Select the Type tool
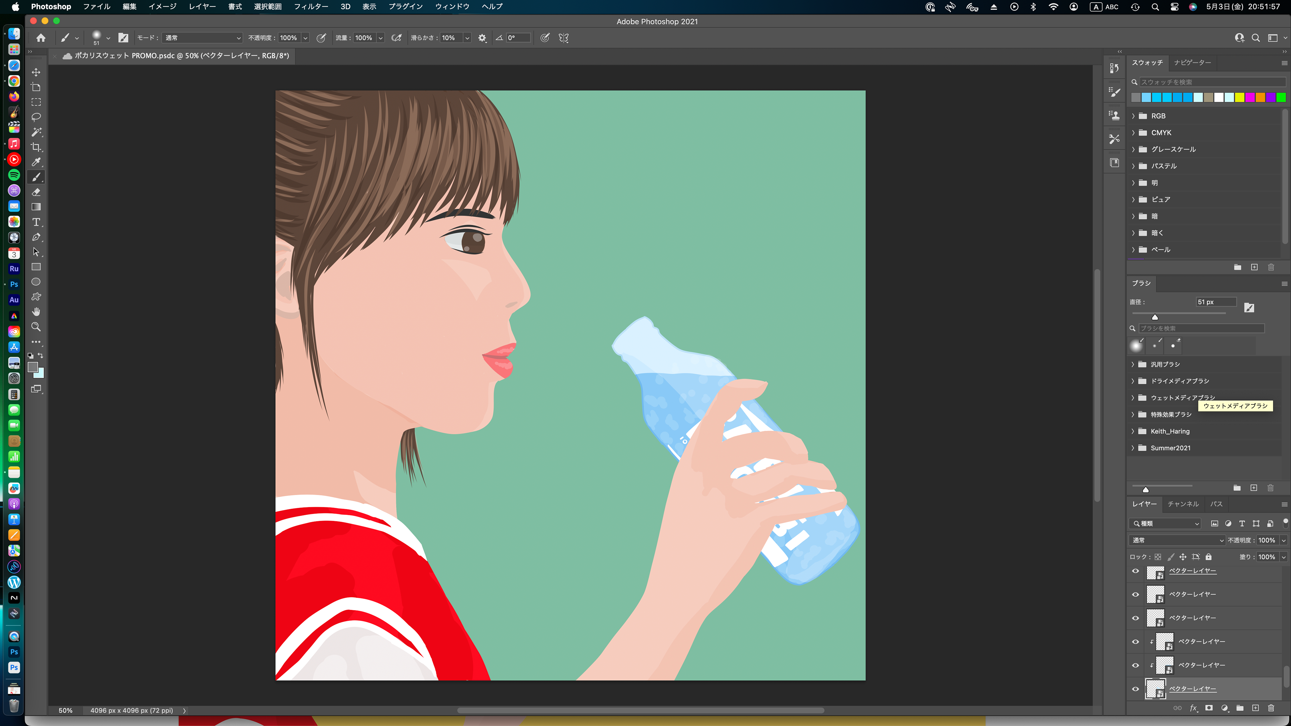 click(x=36, y=222)
